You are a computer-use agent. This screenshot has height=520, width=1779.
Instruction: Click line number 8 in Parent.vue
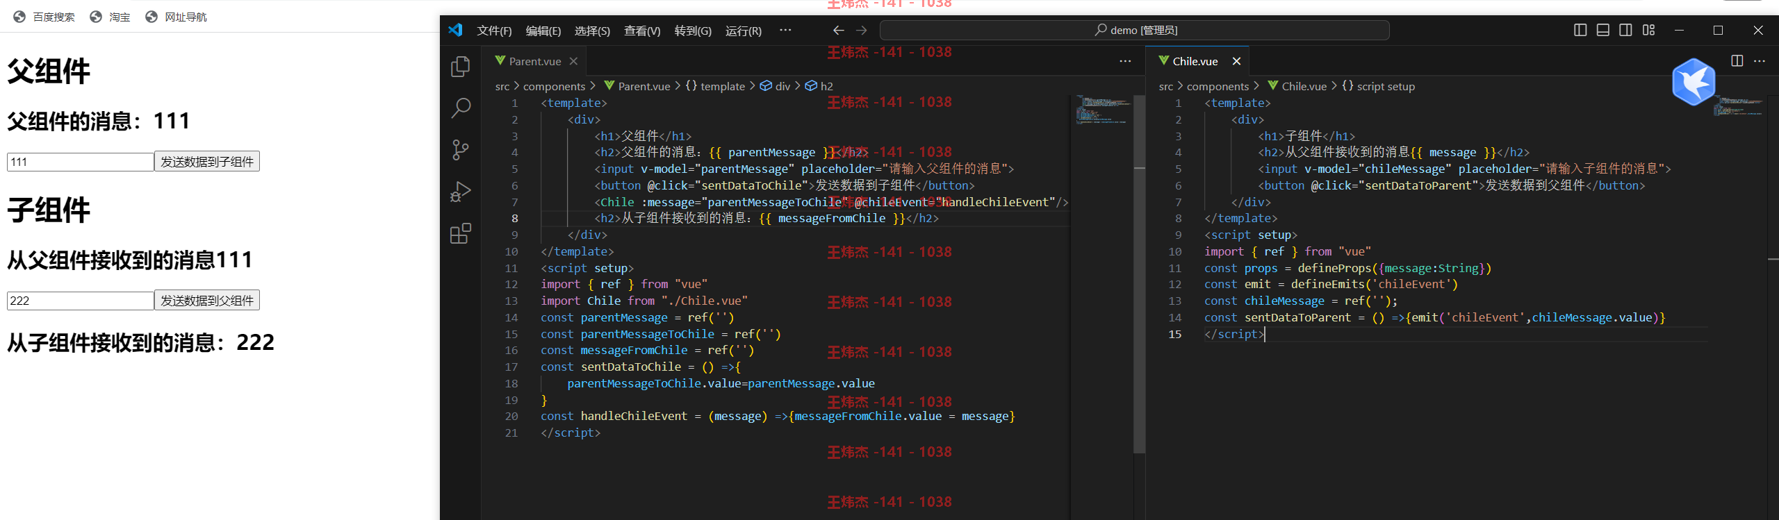514,218
